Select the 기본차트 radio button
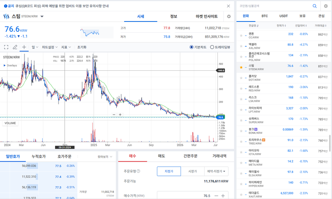This screenshot has height=199, width=332. click(191, 47)
